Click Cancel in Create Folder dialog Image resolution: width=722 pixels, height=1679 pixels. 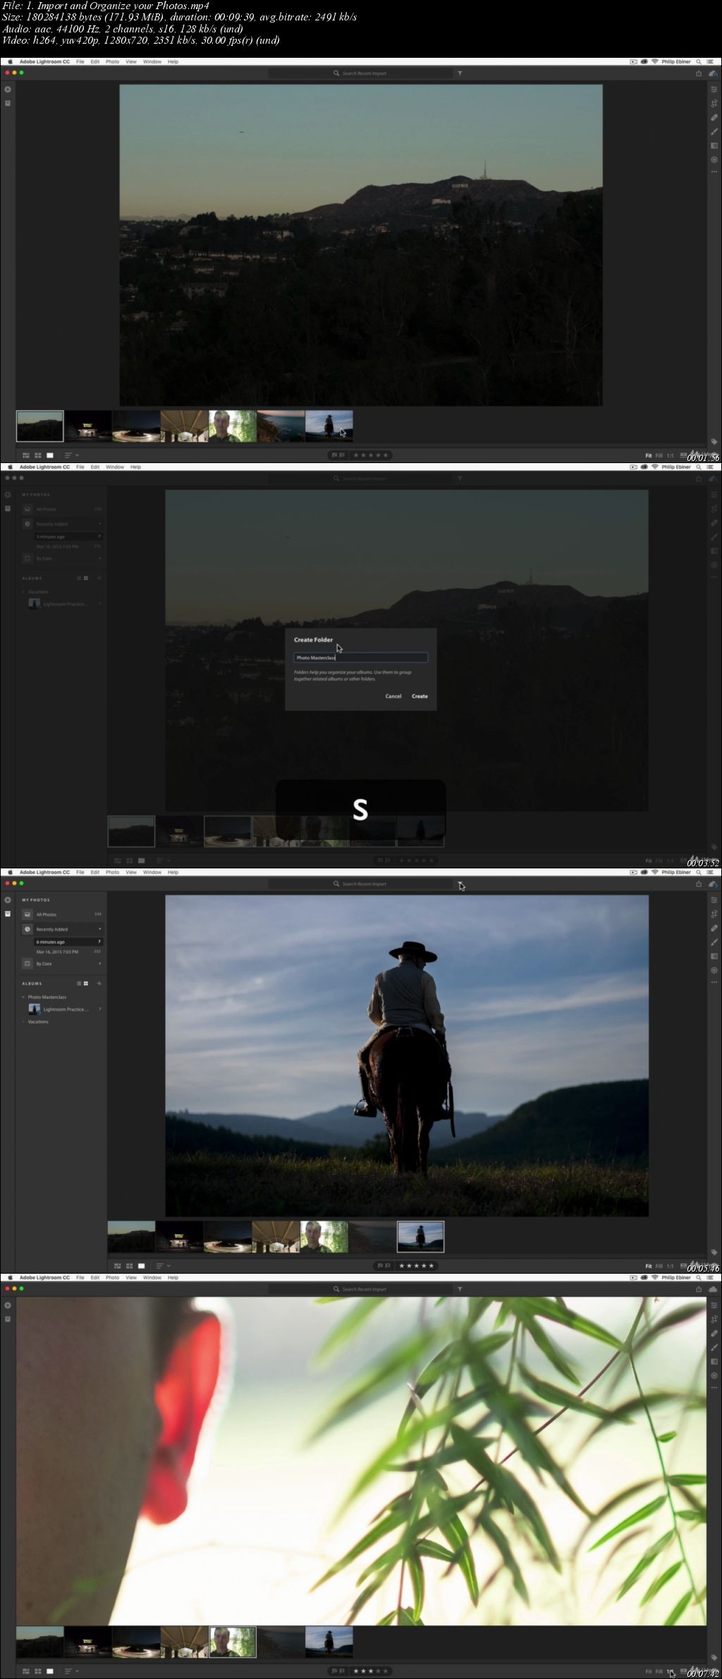[393, 696]
